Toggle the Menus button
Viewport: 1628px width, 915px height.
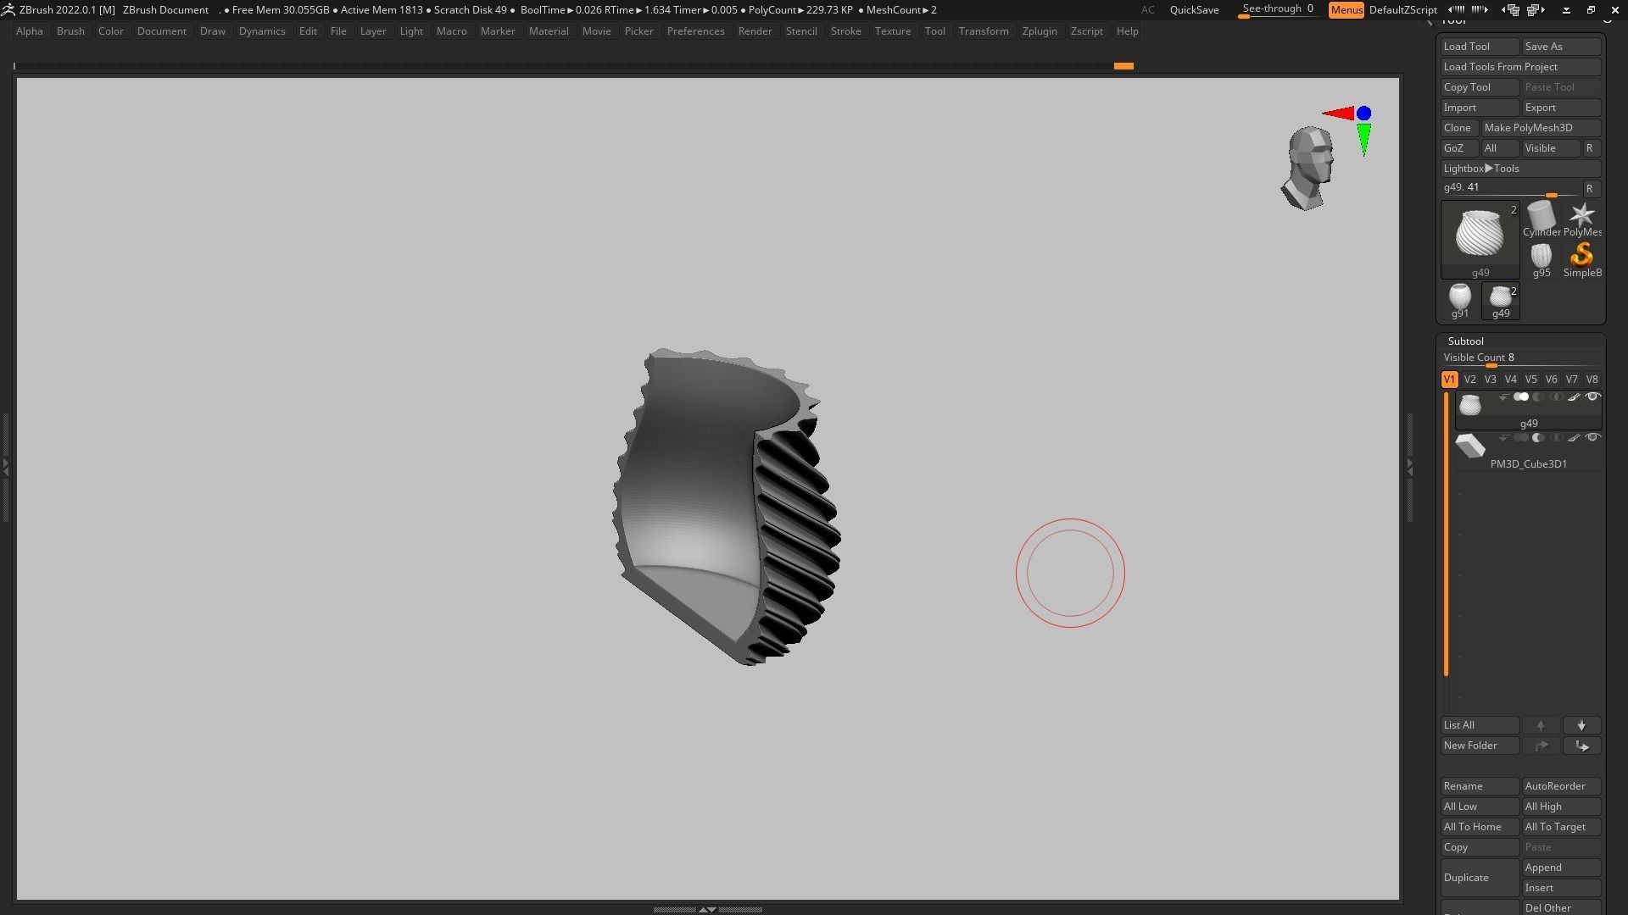pyautogui.click(x=1346, y=10)
